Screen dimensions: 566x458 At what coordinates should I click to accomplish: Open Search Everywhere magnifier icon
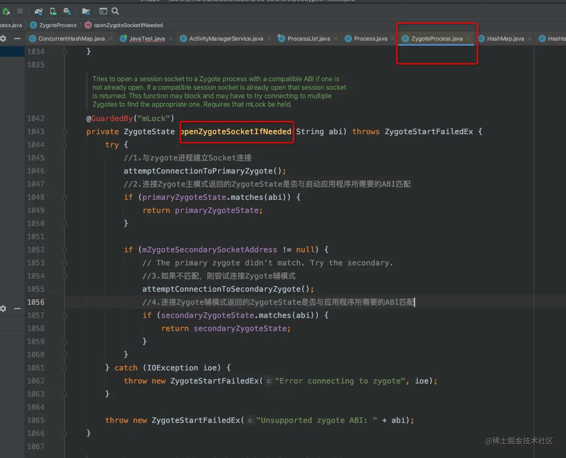click(115, 11)
